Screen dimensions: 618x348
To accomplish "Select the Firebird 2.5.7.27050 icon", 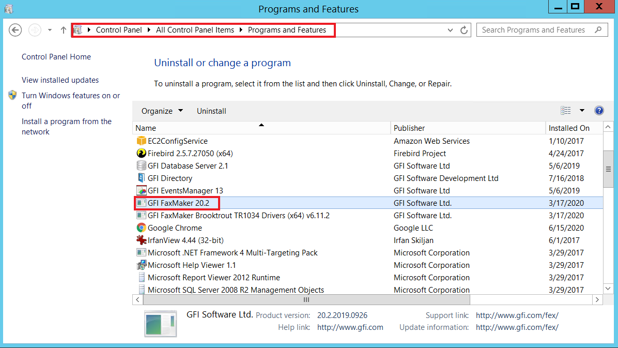I will [141, 153].
